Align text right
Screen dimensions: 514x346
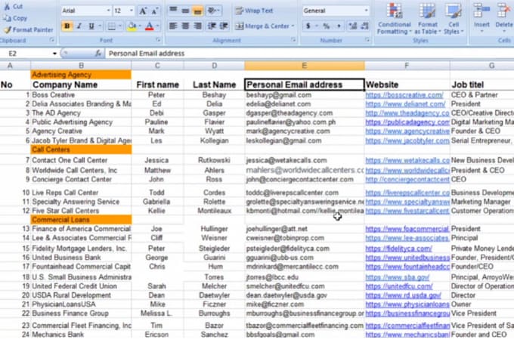click(197, 26)
